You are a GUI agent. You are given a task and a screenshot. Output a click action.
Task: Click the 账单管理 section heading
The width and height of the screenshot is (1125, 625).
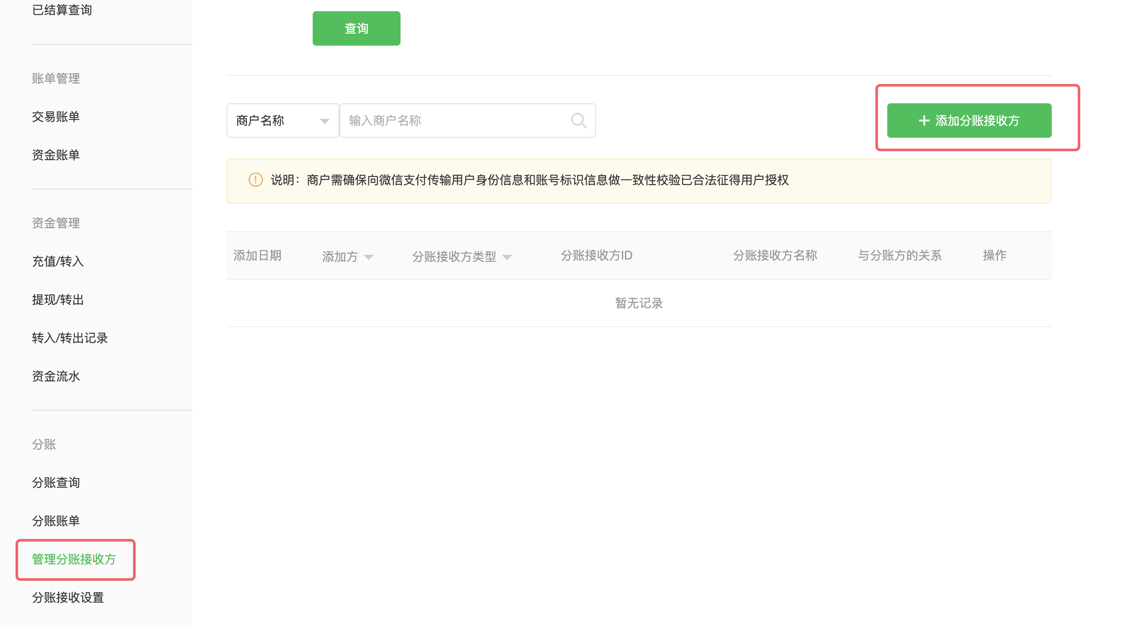point(56,79)
